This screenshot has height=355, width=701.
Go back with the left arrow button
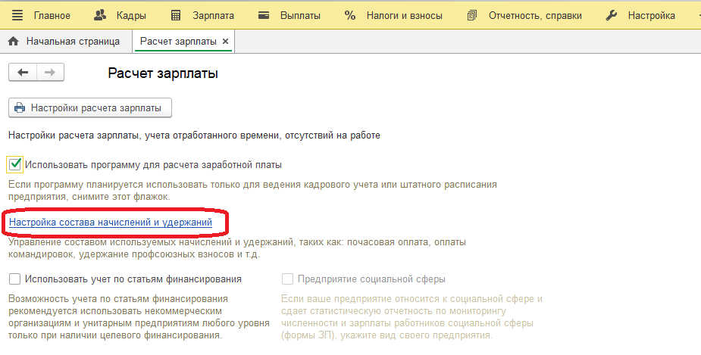pyautogui.click(x=23, y=72)
